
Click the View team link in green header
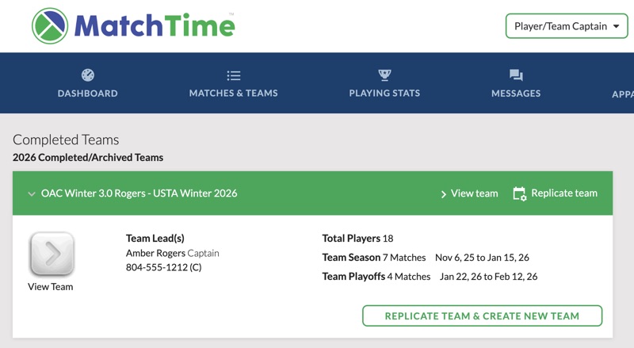tap(474, 193)
